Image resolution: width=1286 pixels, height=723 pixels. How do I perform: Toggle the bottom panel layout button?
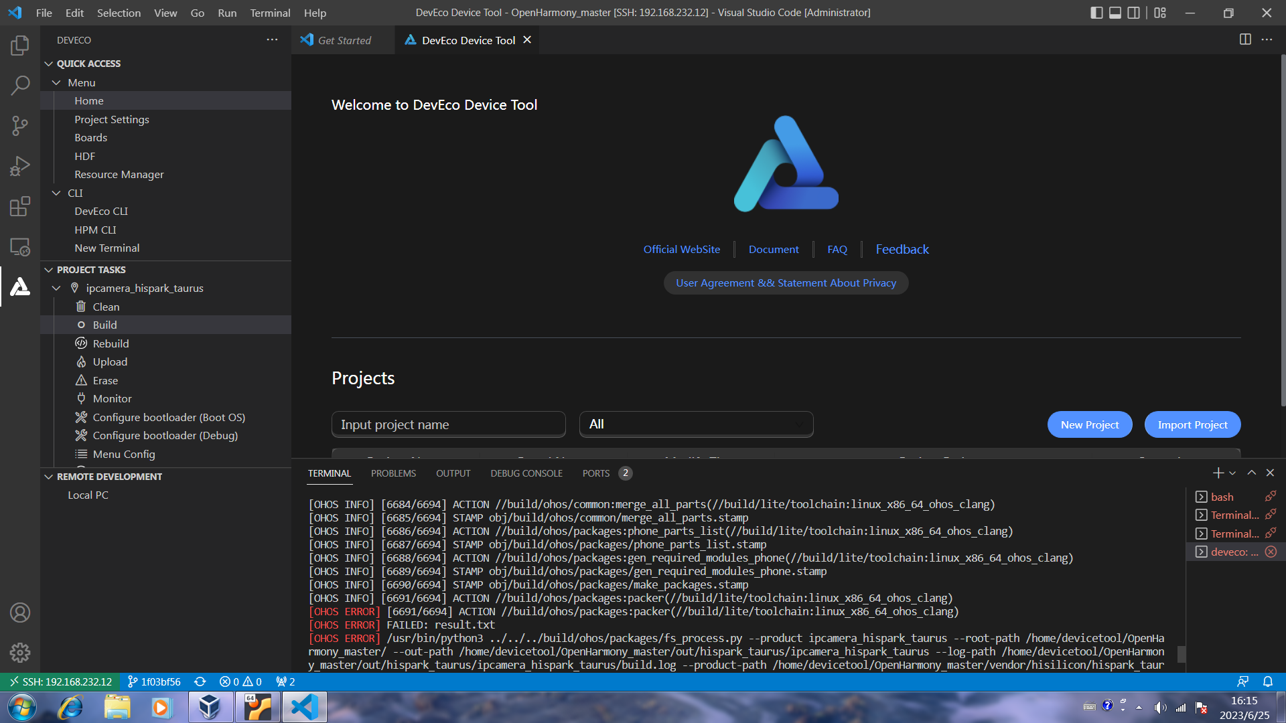click(x=1115, y=13)
